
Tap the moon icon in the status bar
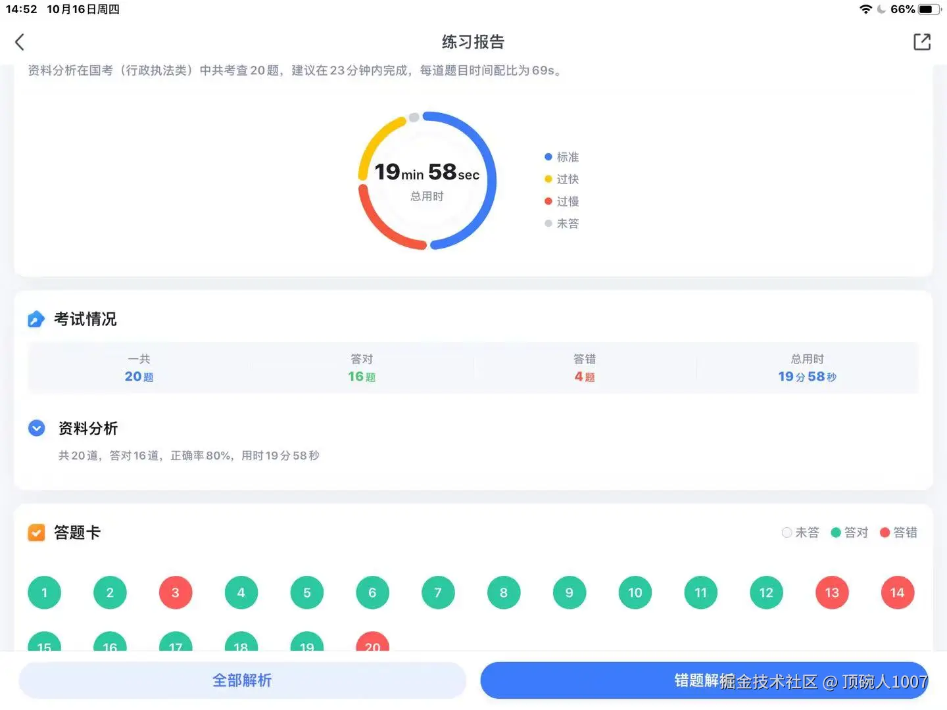pyautogui.click(x=881, y=9)
